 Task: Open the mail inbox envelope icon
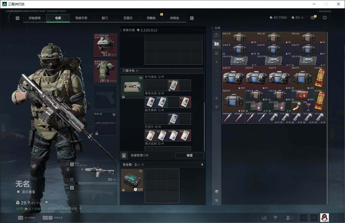click(x=313, y=18)
